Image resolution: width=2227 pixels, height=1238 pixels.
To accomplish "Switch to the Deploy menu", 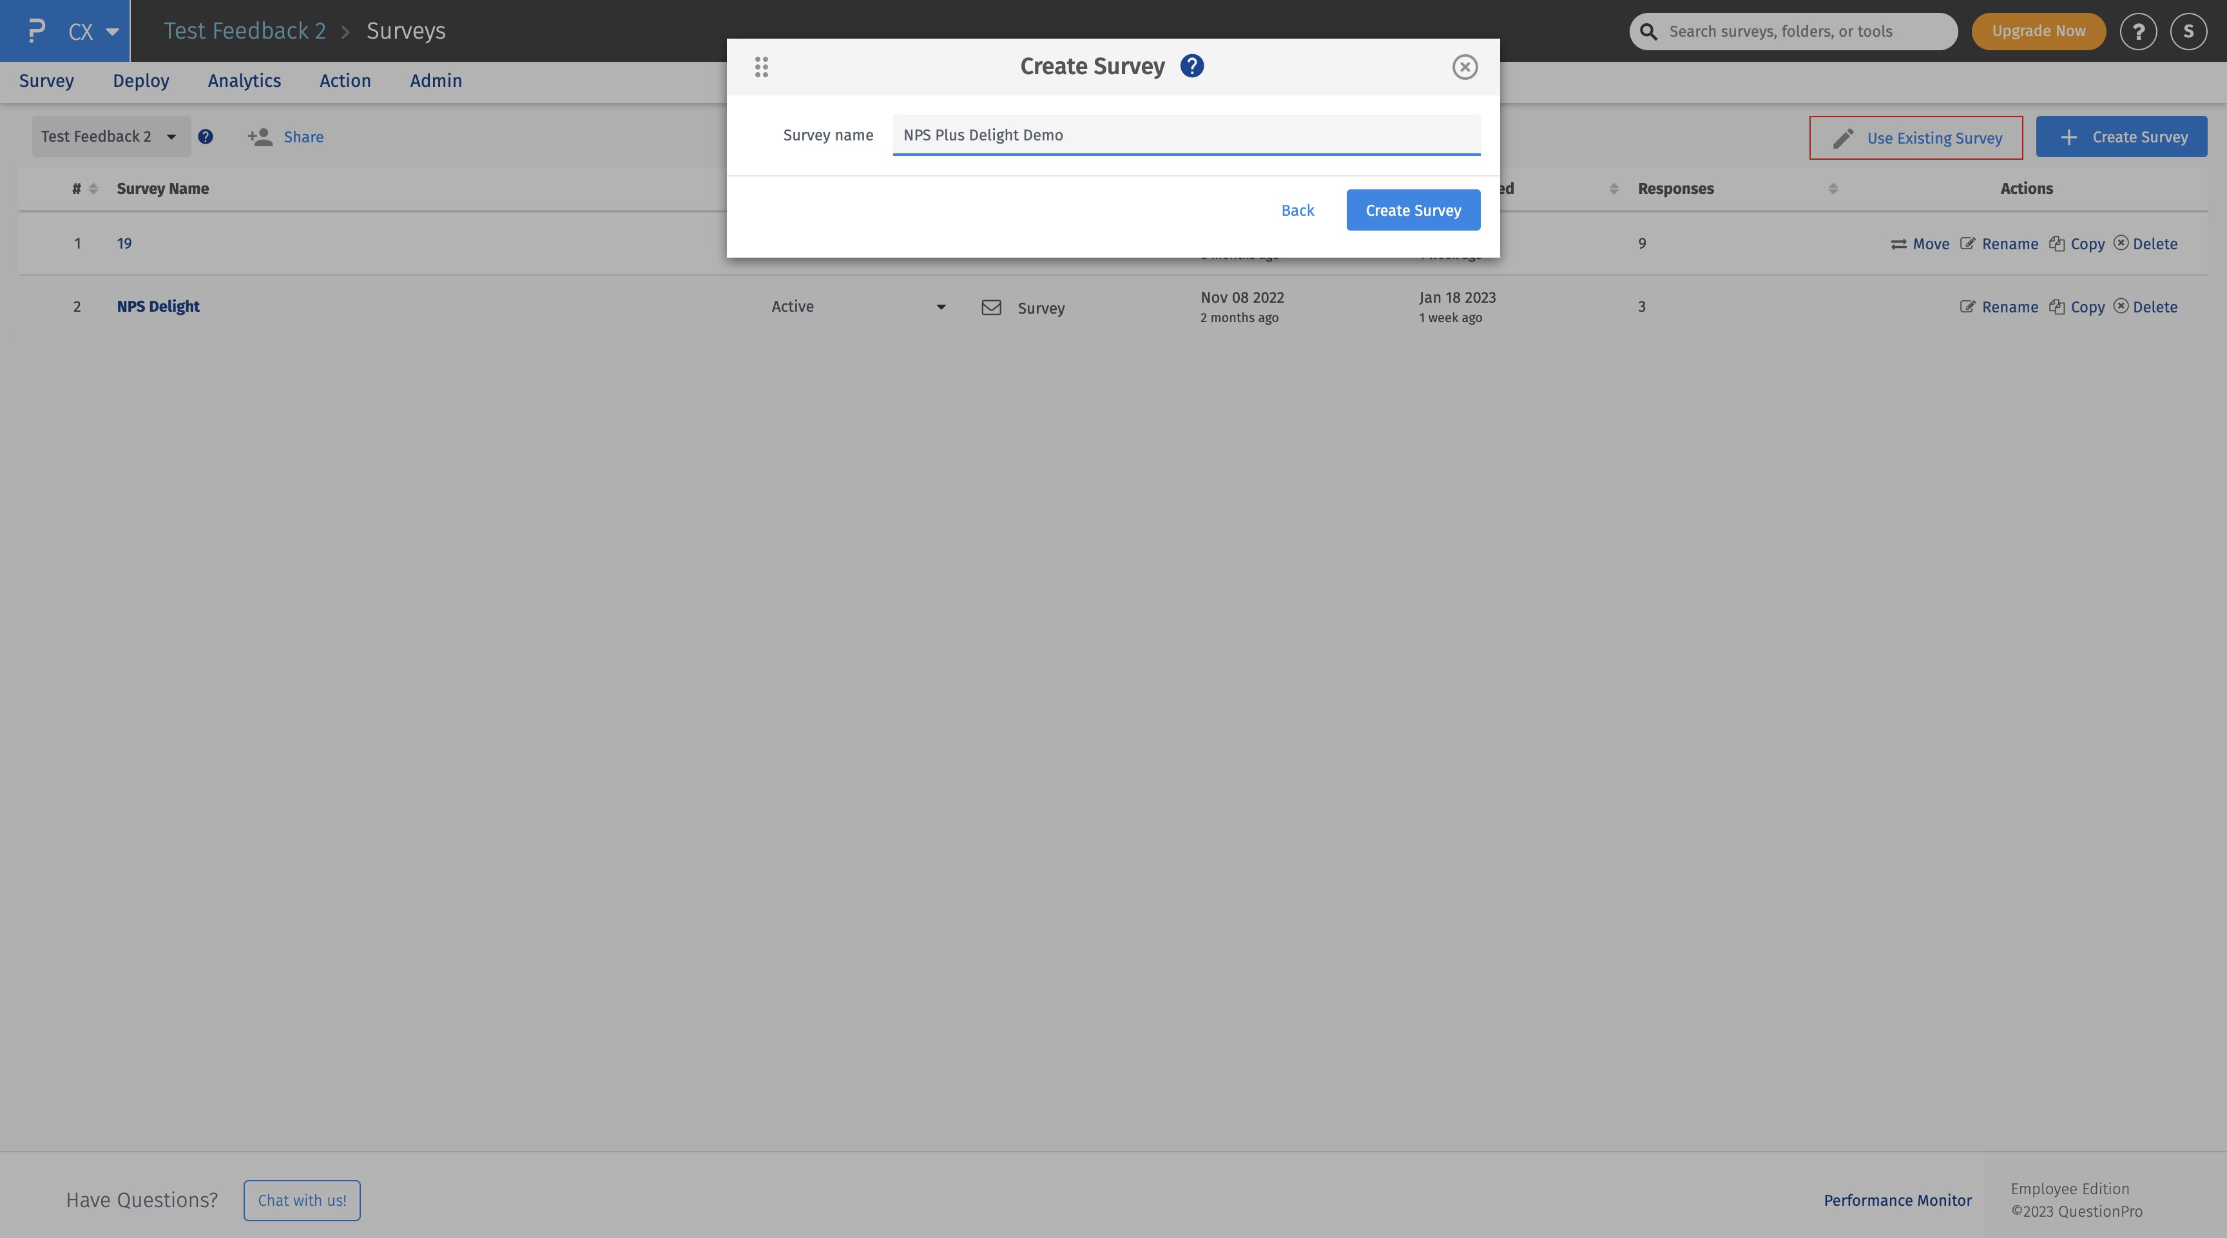I will tap(140, 81).
